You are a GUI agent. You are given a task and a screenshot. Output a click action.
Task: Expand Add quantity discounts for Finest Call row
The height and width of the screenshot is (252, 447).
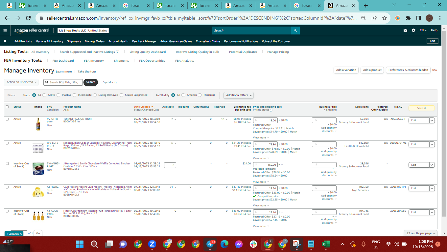329,221
